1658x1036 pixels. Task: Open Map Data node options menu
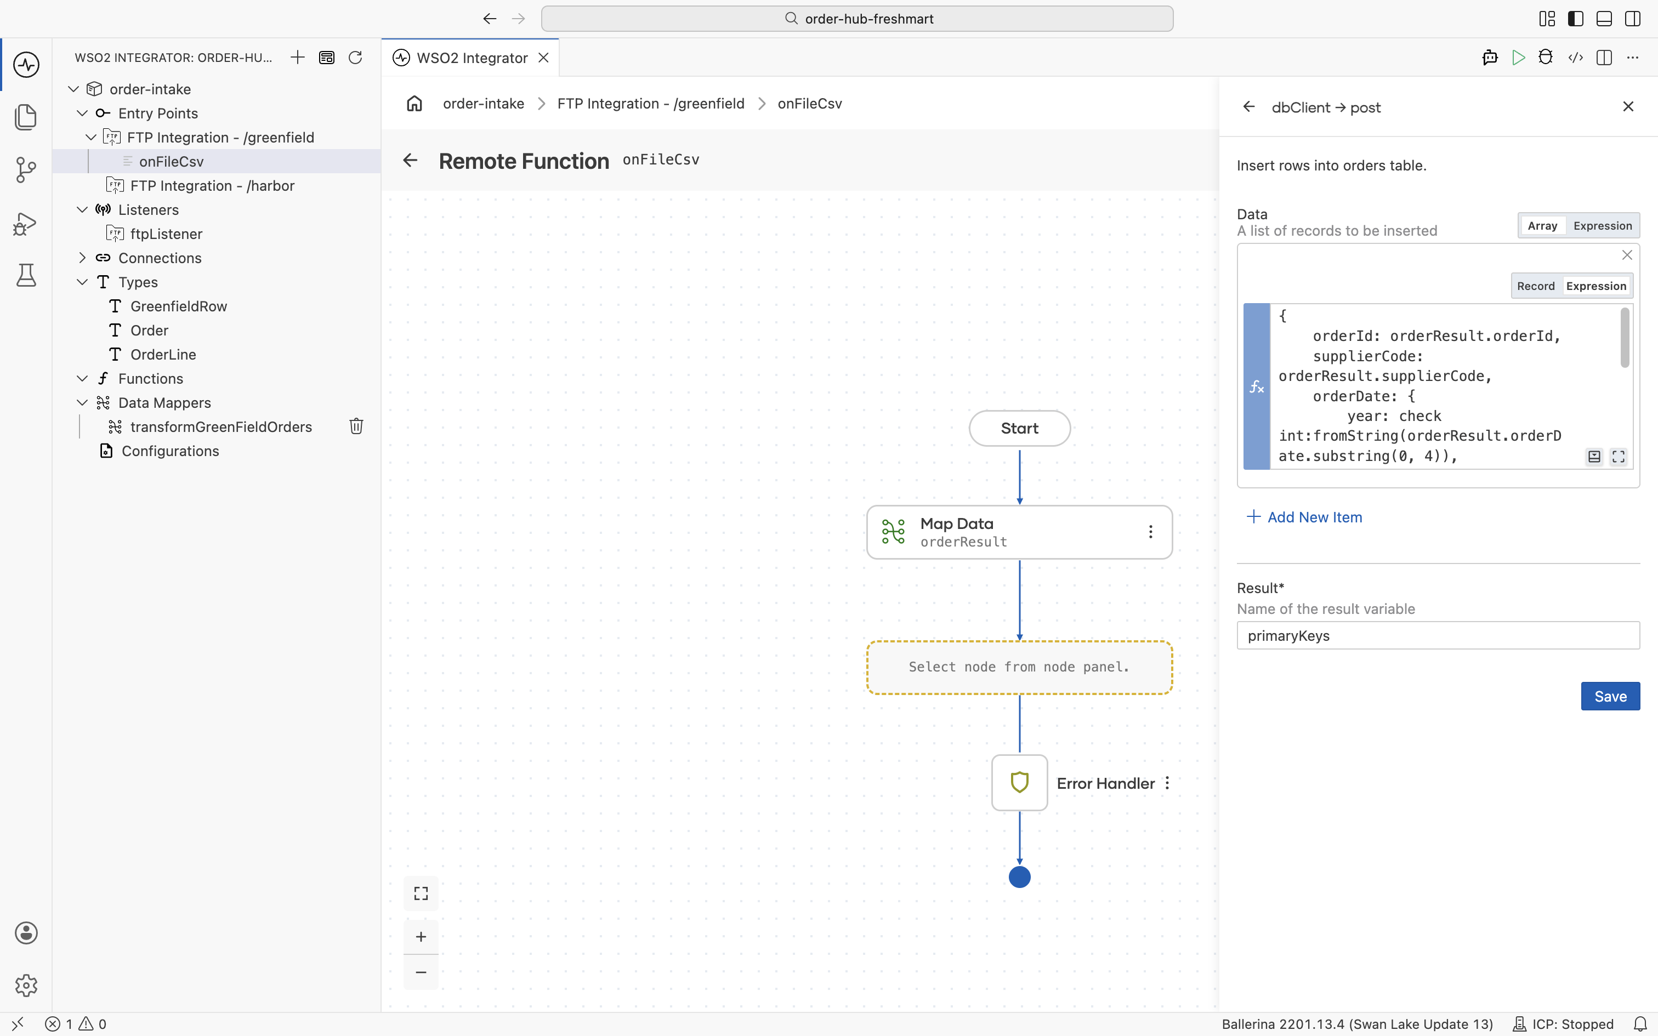(x=1151, y=532)
